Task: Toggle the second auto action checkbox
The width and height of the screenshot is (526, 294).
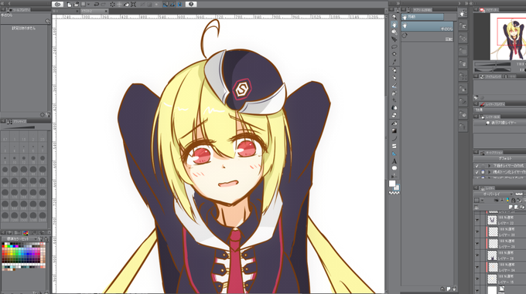Action: coord(476,172)
